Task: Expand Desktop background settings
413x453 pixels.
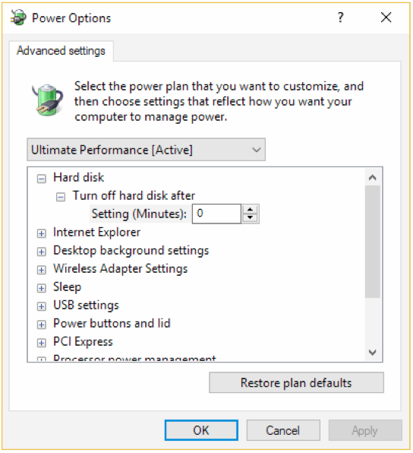Action: [x=41, y=252]
